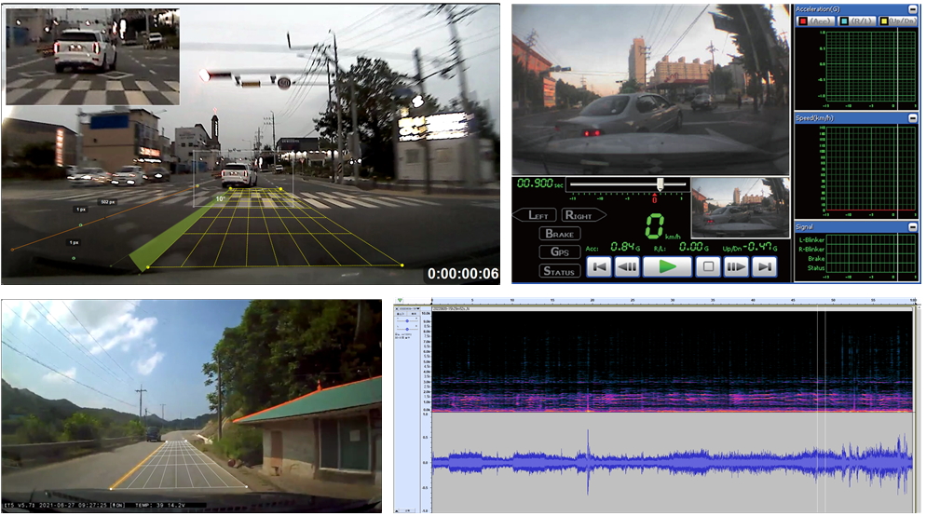Viewport: 926px width, 516px height.
Task: Collapse the Acceleration(G) panel
Action: point(913,8)
